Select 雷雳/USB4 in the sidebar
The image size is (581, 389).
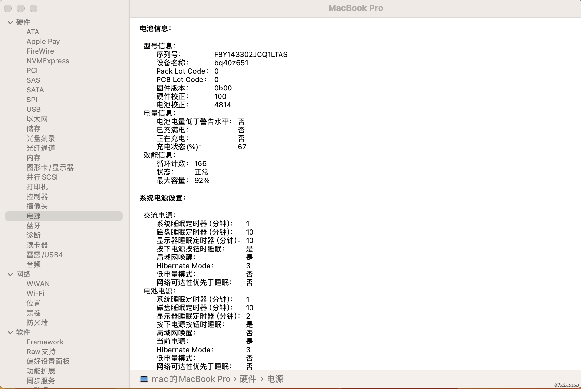click(45, 255)
